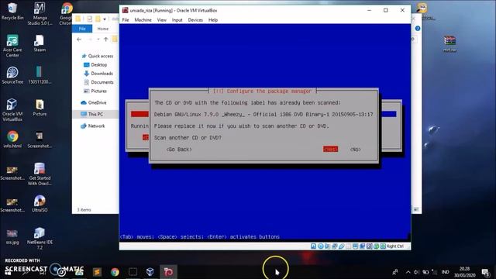The image size is (496, 279).
Task: Select the Manga Studio 5.0 desktop icon
Action: point(40,14)
